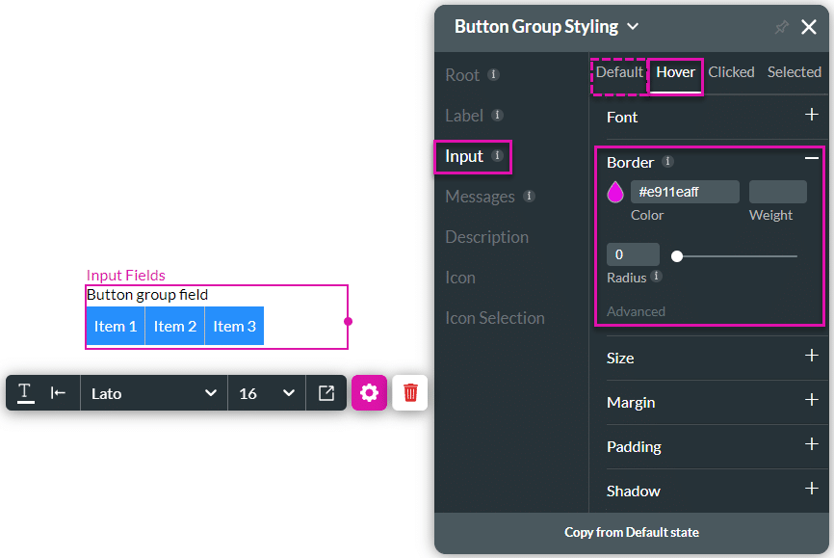Expand the Shadow section

(x=811, y=489)
